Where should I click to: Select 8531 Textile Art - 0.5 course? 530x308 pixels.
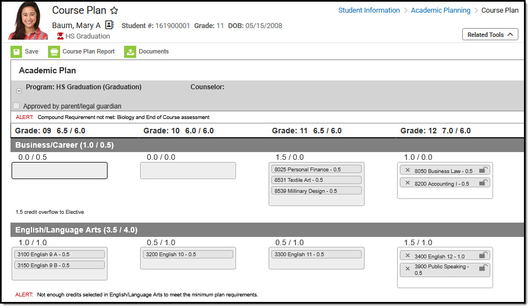(x=317, y=180)
